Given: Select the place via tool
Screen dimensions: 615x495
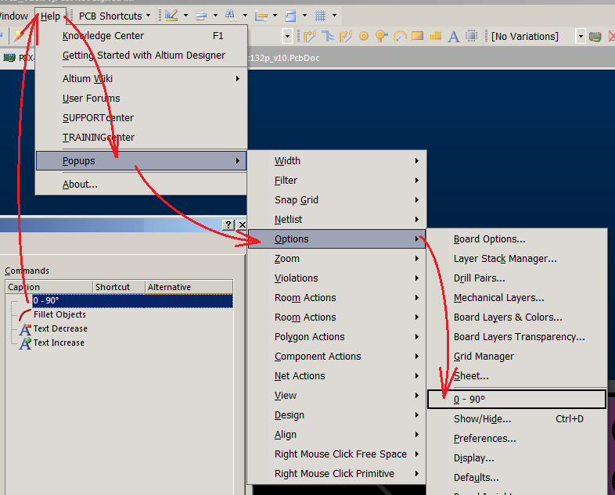Looking at the screenshot, I should coord(381,37).
